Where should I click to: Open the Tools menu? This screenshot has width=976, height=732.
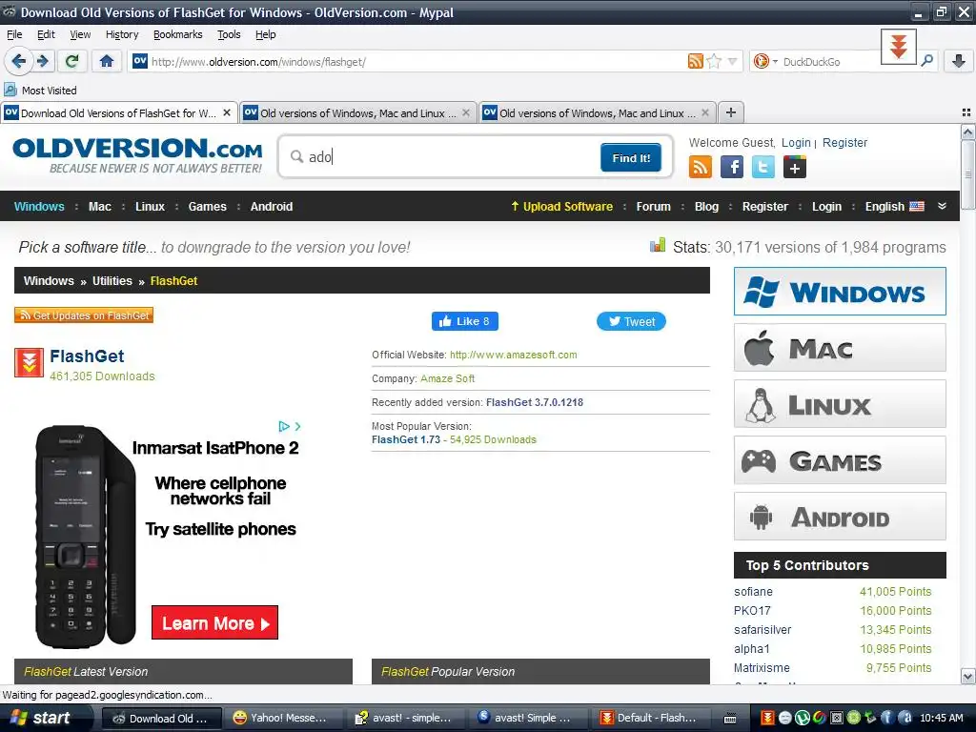229,34
